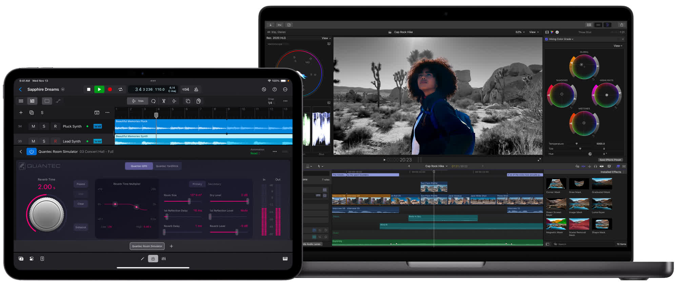
Task: Select the Copy tool in Logic toolbar
Action: click(x=188, y=101)
